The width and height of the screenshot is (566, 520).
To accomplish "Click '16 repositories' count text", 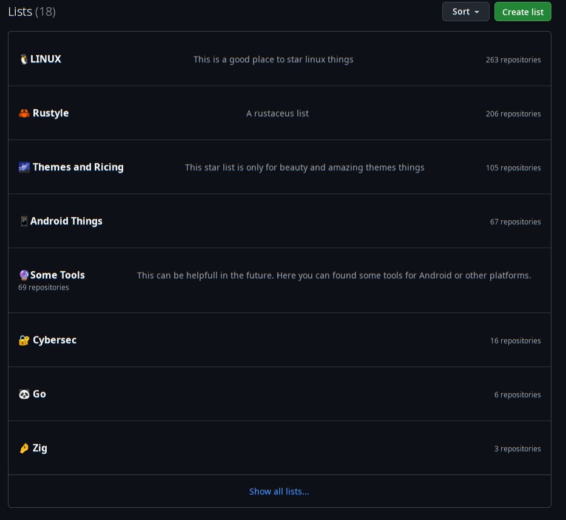I will (515, 341).
